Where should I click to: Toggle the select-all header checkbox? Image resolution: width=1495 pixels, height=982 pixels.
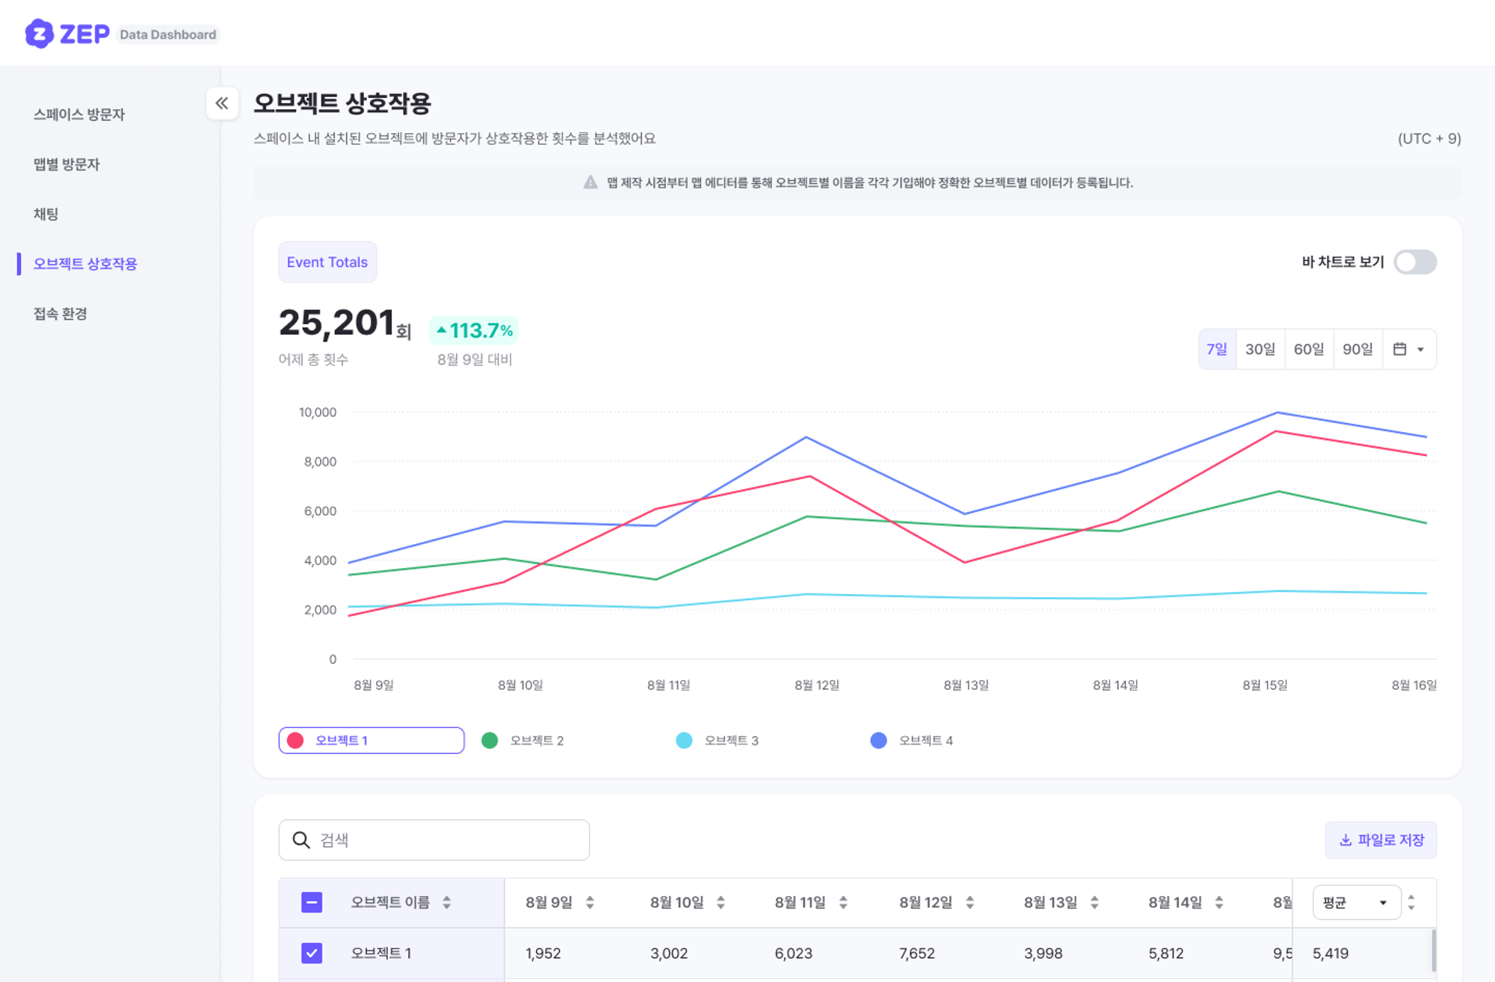(312, 902)
